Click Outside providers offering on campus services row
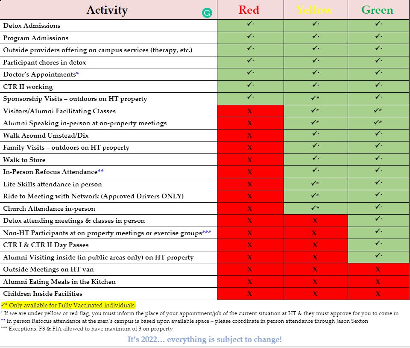Screen dimensions: 410x348 [x=98, y=50]
